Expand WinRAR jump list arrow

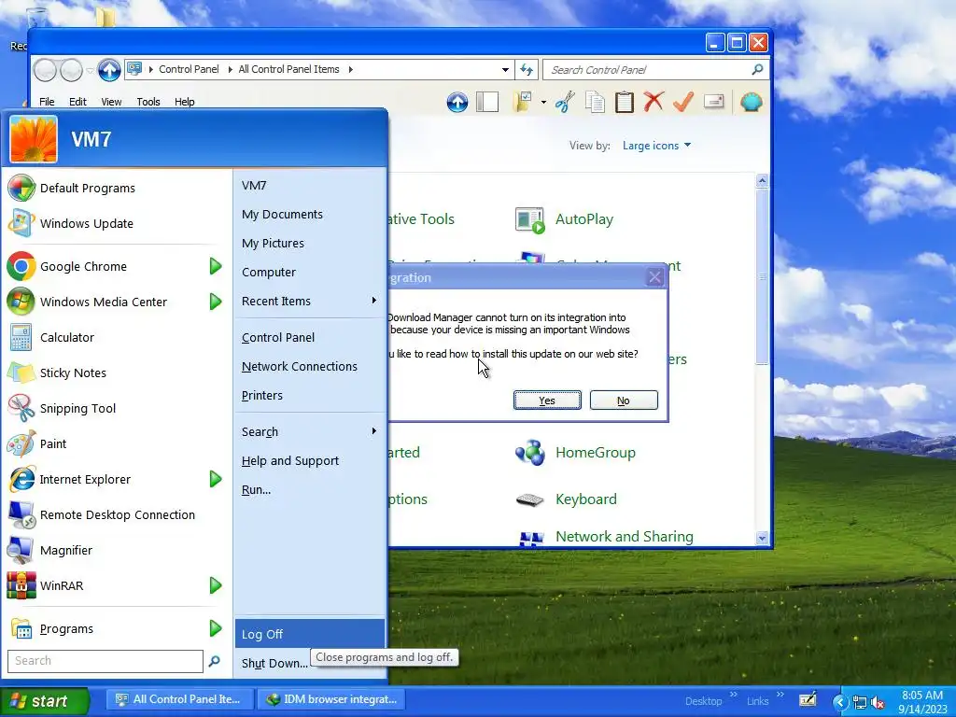pos(216,585)
